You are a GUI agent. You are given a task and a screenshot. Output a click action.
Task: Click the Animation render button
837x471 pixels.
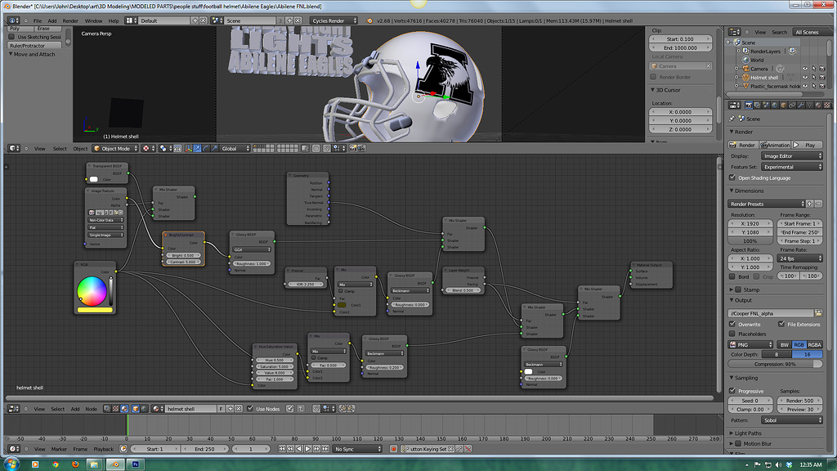click(775, 146)
